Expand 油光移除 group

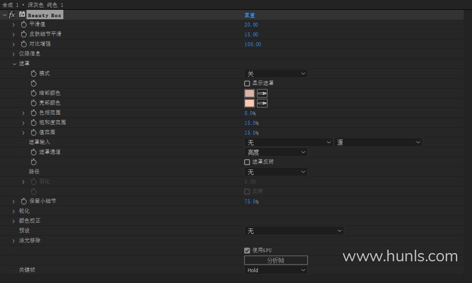click(14, 241)
